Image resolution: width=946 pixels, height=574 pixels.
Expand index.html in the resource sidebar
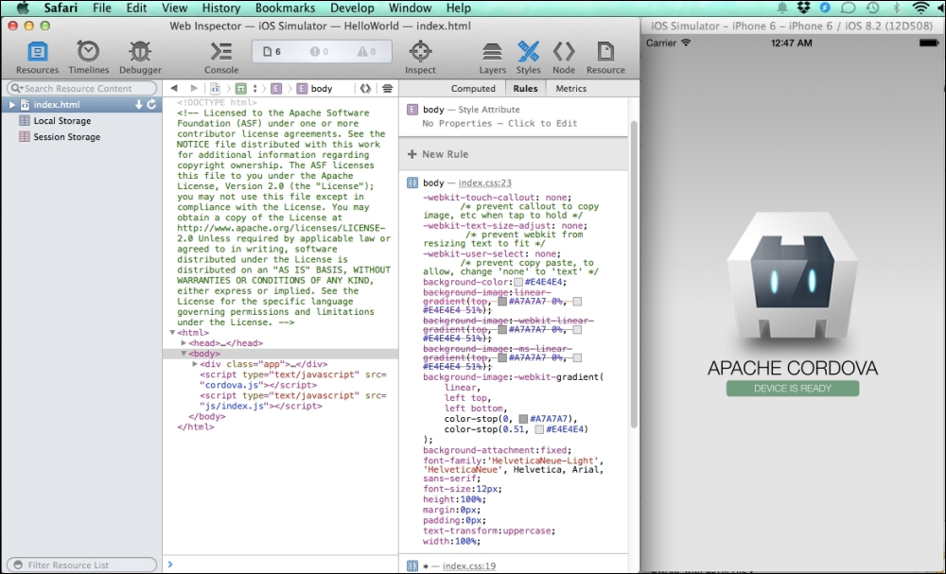(11, 105)
